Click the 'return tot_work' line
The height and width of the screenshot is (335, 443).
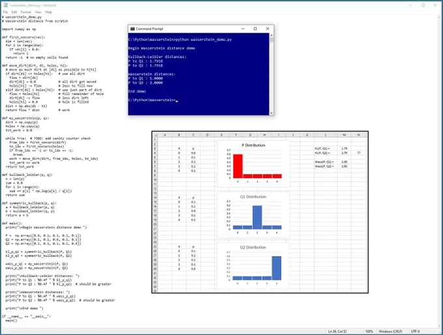pos(20,166)
